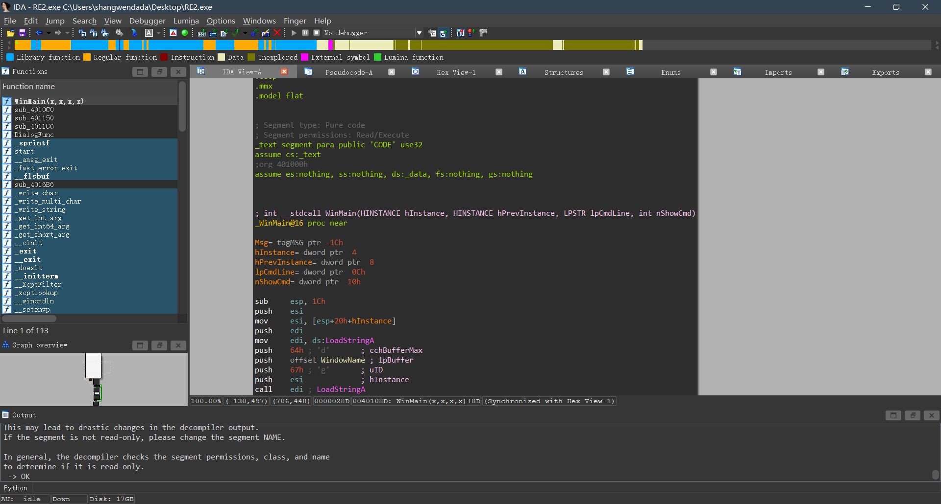
Task: Switch to the Enums tab
Action: [x=671, y=72]
